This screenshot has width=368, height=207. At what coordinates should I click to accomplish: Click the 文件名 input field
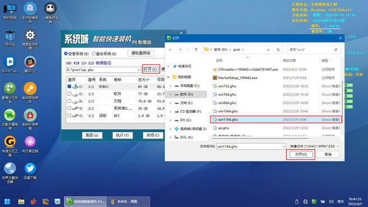point(251,146)
